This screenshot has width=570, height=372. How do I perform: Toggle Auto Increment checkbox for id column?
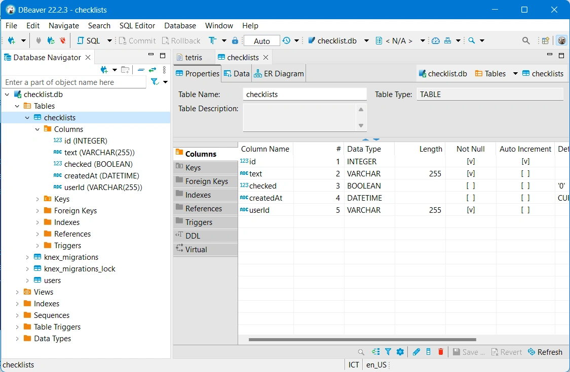click(x=525, y=161)
